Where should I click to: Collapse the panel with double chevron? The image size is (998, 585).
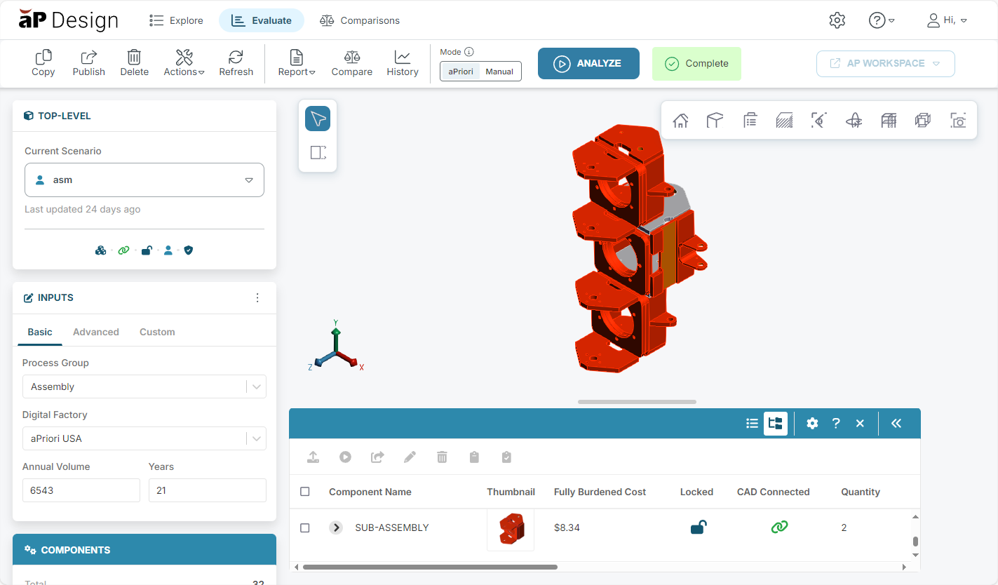tap(896, 423)
